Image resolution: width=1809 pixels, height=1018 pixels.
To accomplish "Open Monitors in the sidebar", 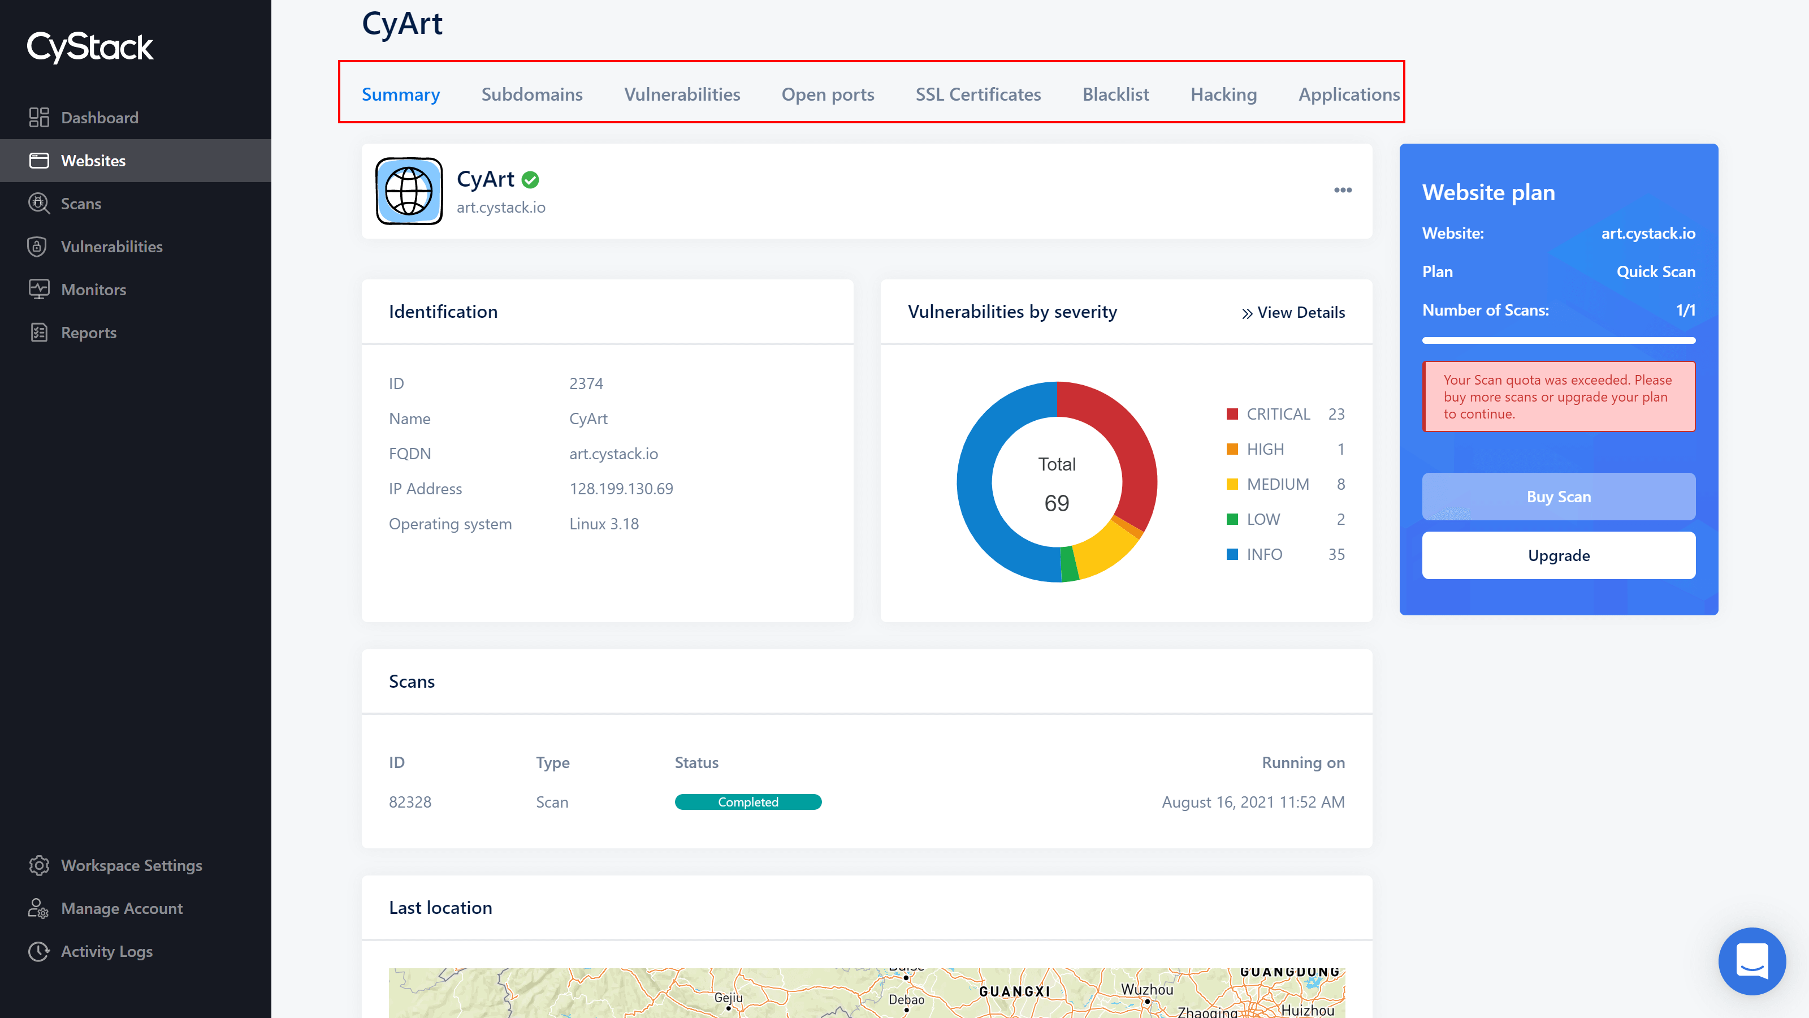I will pyautogui.click(x=136, y=289).
